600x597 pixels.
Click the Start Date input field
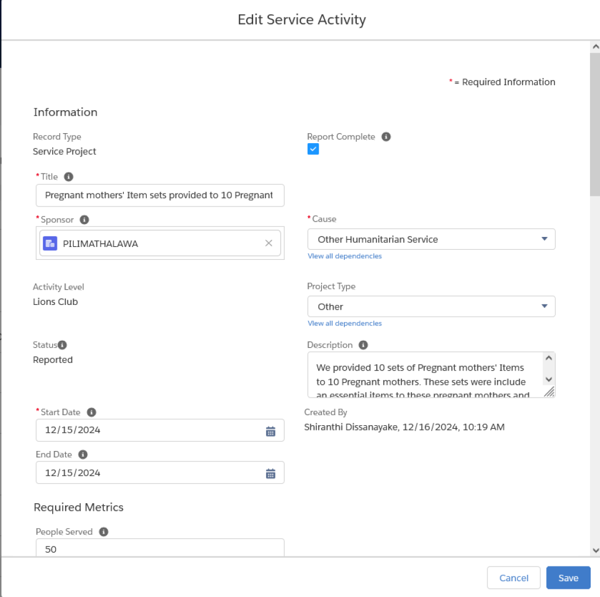160,430
